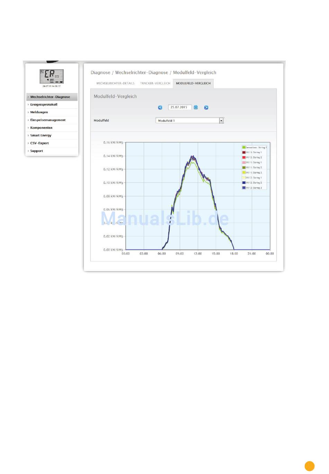The width and height of the screenshot is (329, 474).
Task: Click the INV 1: String 2 olive swatch
Action: 244,168
